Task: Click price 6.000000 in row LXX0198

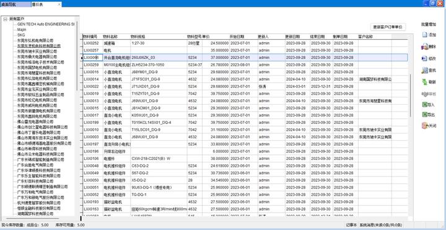Action: (216, 151)
